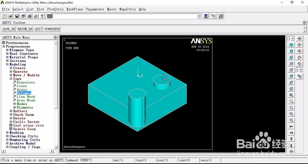308x164 pixels.
Task: Click the POWRGRPH button
Action: (52, 29)
